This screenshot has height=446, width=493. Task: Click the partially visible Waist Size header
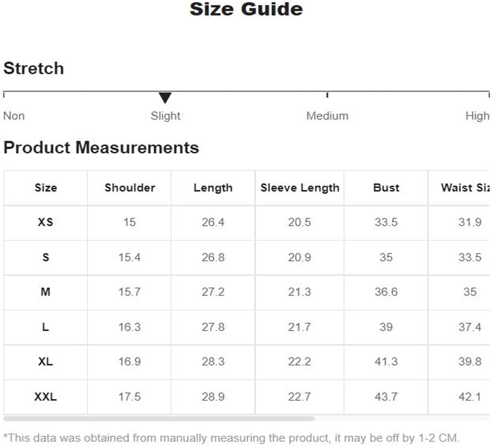pyautogui.click(x=465, y=188)
